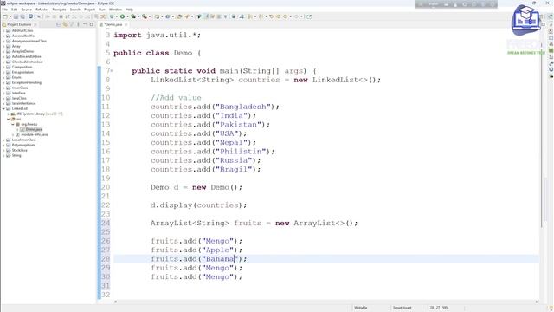This screenshot has height=312, width=554.
Task: Select the ExceptionHandling project
Action: point(27,83)
